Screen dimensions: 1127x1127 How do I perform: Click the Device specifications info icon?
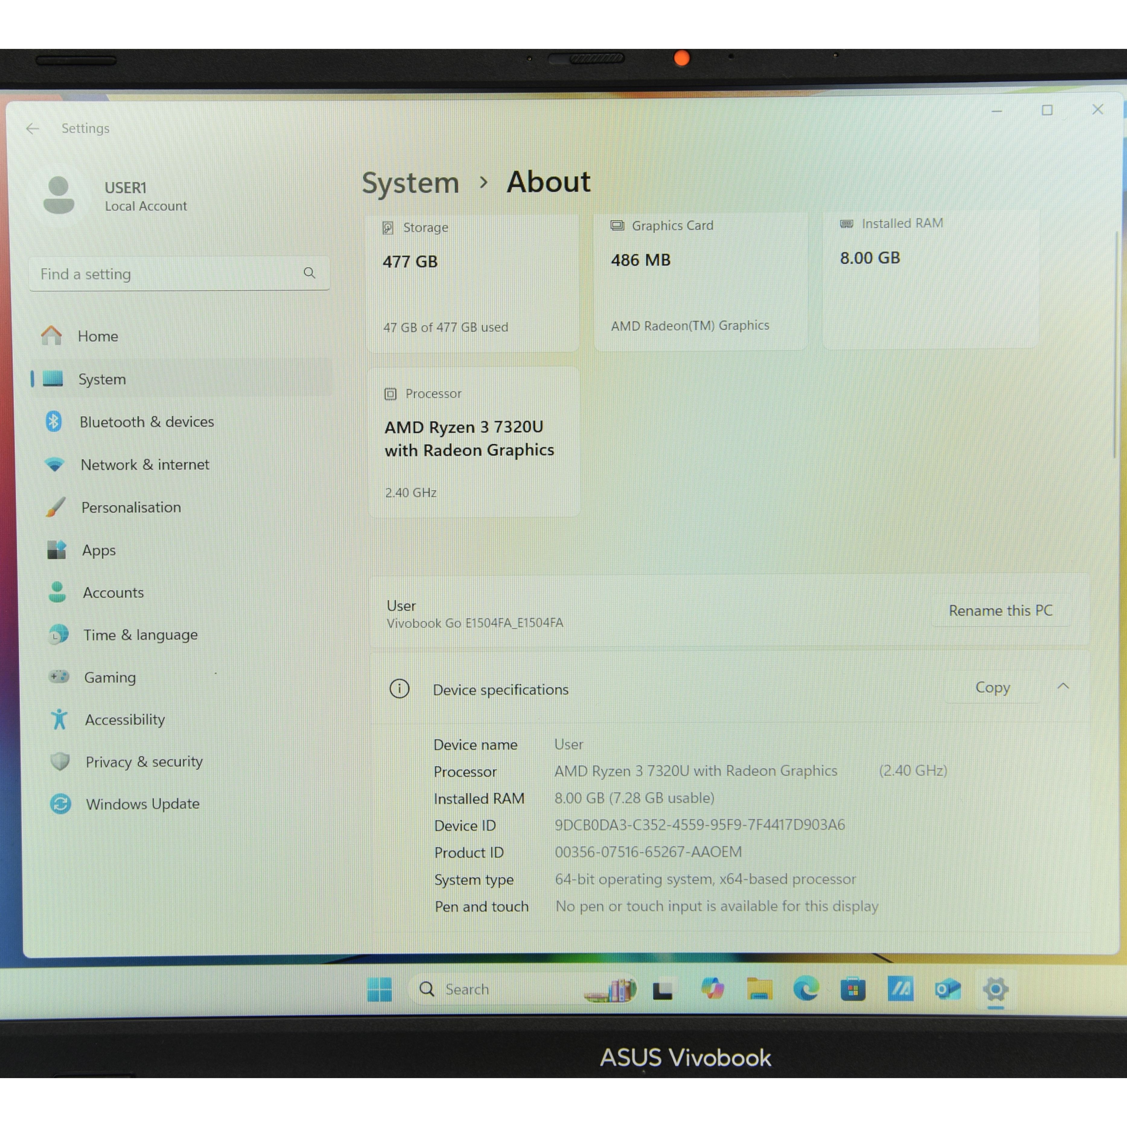tap(400, 689)
